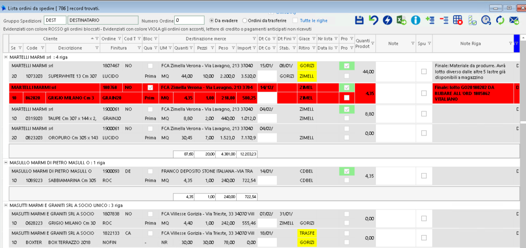Open the Pezzi column filter dropdown
Image resolution: width=526 pixels, height=248 pixels.
tap(211, 48)
